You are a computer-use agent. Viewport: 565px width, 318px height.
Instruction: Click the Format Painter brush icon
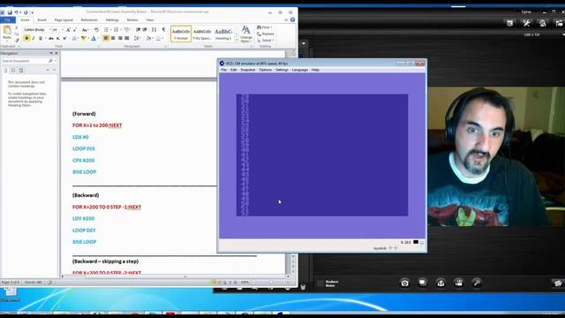click(17, 40)
